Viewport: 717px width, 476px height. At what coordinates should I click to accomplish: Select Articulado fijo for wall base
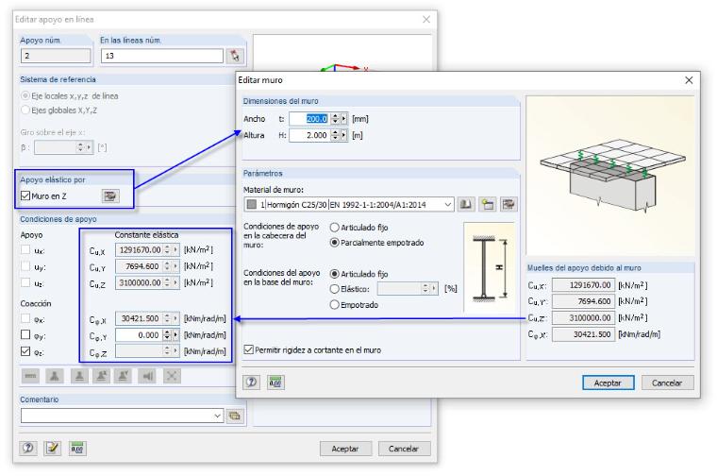[x=334, y=274]
